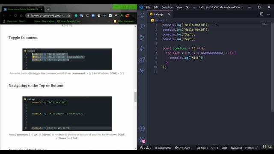Open the Source Control view

click(142, 38)
